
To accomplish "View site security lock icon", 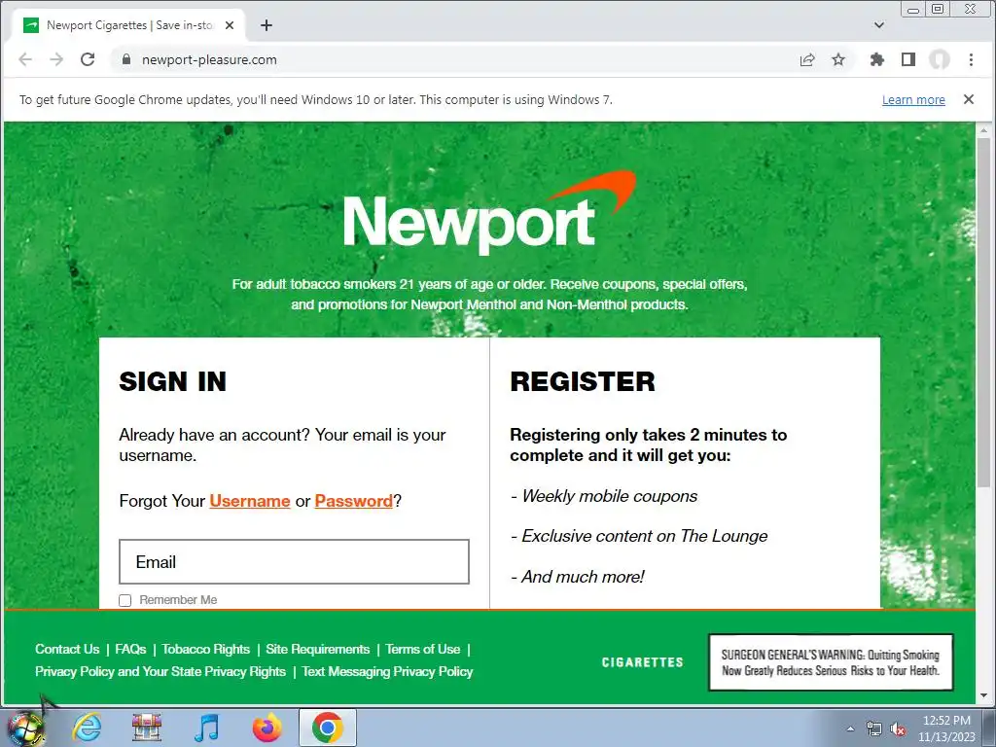I will pyautogui.click(x=126, y=59).
